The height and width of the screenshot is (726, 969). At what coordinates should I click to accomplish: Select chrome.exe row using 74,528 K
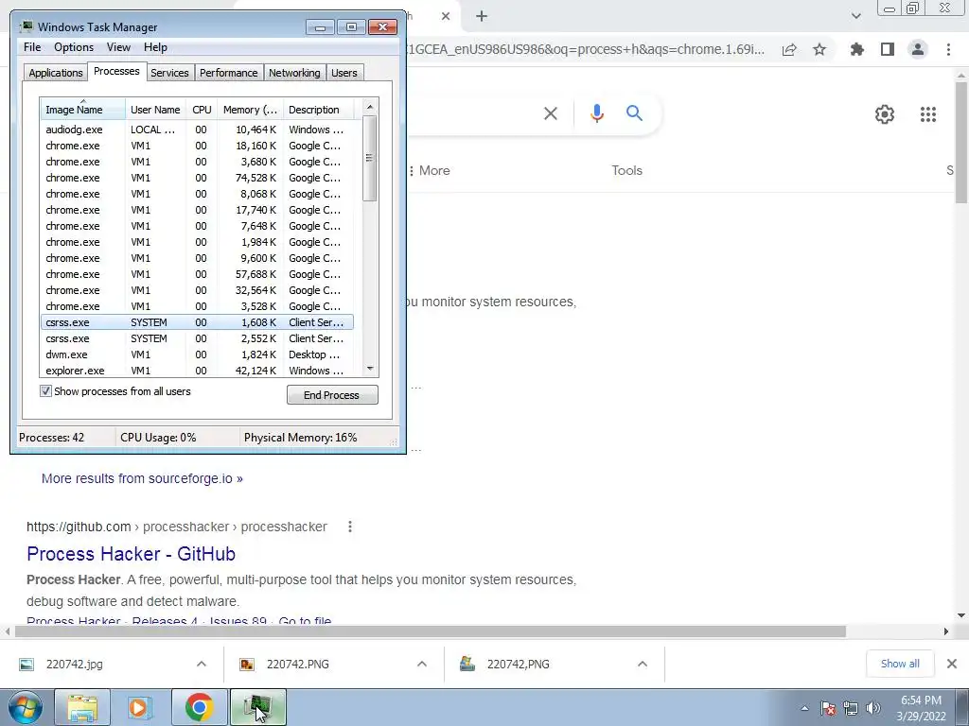(197, 178)
